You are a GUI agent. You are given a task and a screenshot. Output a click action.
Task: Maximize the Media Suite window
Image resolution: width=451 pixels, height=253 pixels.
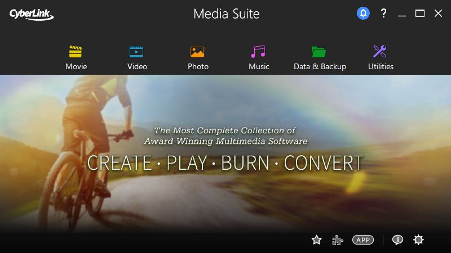(x=419, y=13)
